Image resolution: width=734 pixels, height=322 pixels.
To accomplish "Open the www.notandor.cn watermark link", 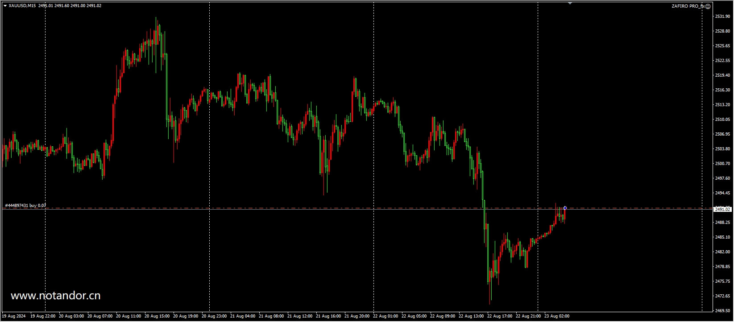I will (x=56, y=296).
